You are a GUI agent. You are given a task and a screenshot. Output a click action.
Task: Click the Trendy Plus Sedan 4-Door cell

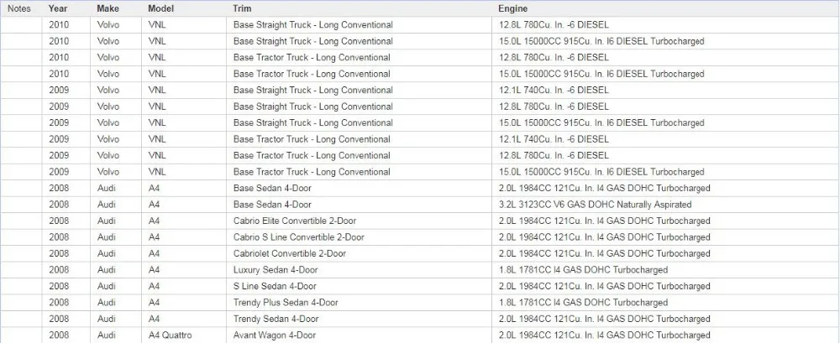coord(359,303)
